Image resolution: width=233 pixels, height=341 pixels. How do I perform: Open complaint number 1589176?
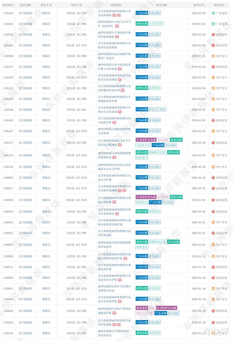(x=8, y=333)
